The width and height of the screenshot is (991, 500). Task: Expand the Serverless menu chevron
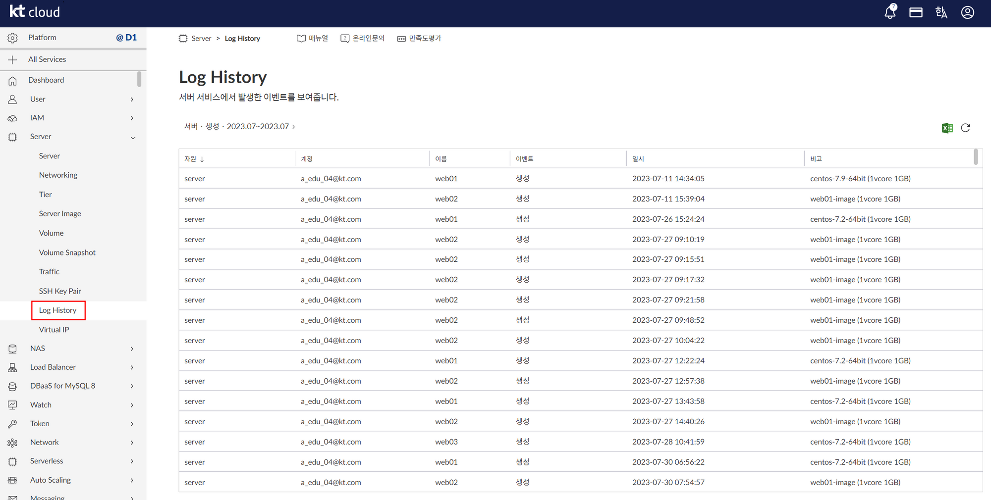[132, 461]
